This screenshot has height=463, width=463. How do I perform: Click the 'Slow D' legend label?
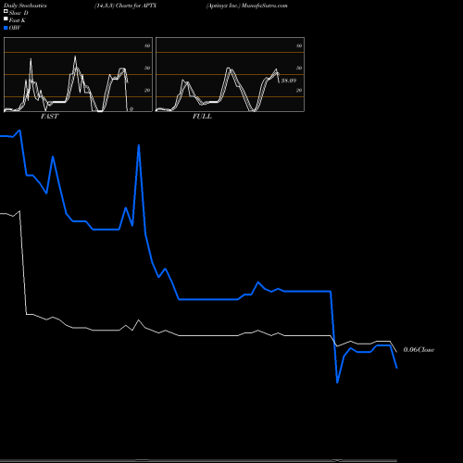(x=19, y=13)
